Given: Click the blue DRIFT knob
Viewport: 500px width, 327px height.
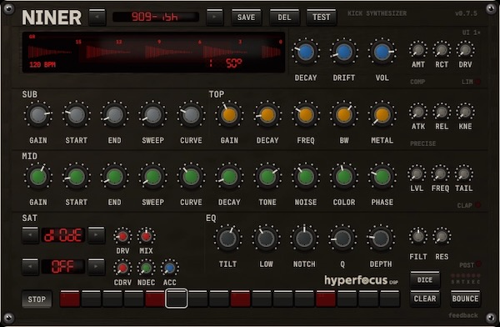Looking at the screenshot, I should (x=343, y=52).
